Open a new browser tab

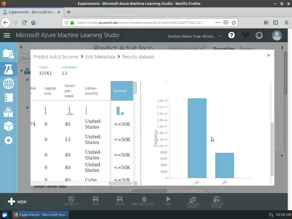tap(68, 12)
